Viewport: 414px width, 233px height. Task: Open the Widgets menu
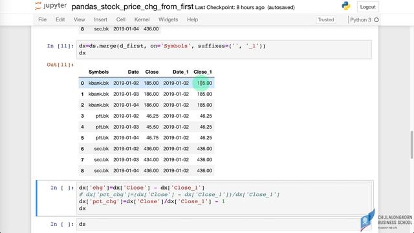click(168, 19)
